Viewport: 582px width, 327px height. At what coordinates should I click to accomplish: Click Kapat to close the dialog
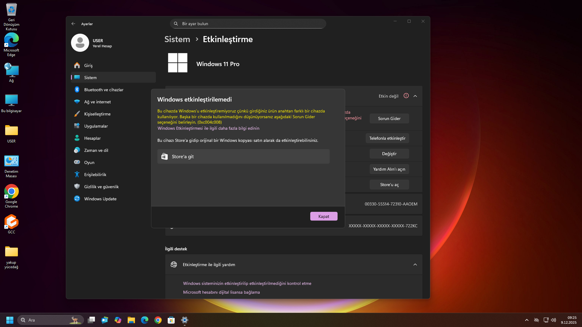[x=324, y=216]
